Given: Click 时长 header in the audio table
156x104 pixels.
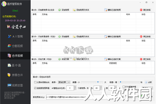Looking at the screenshot, I should point(128,41).
